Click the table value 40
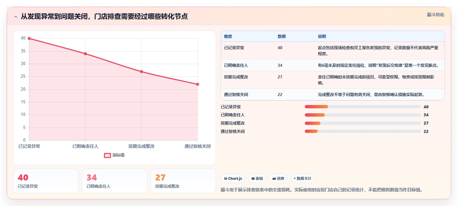Screen dimensions: 458x206 (280, 48)
